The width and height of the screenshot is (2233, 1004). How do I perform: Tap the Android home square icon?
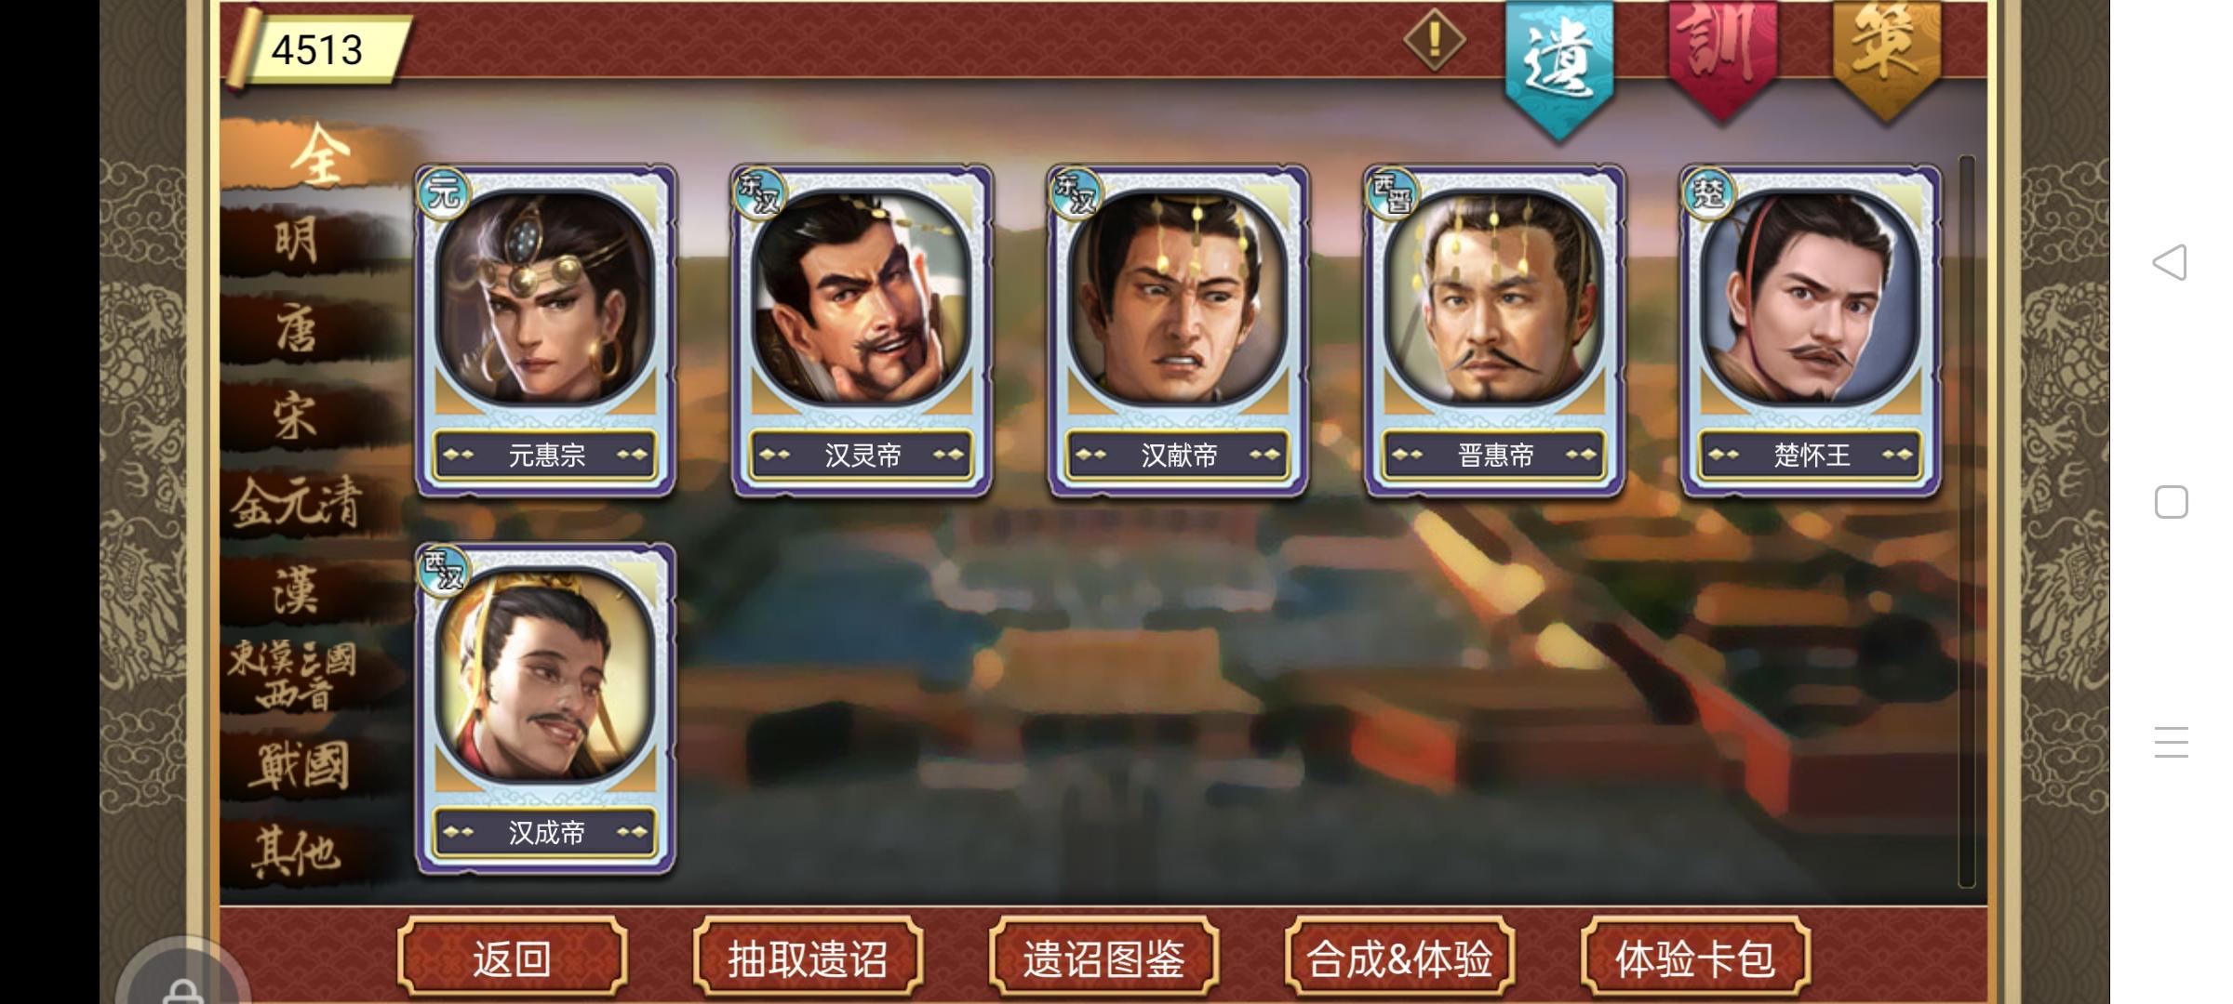tap(2171, 502)
